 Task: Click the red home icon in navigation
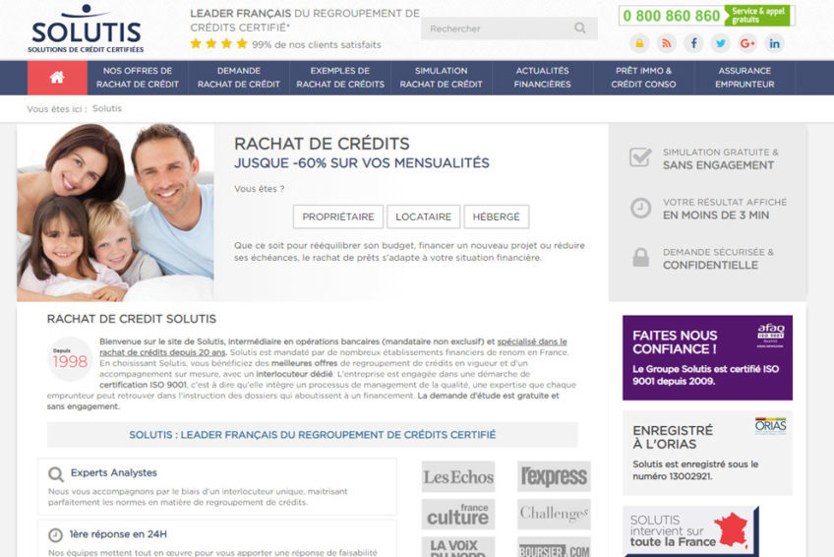(x=57, y=78)
